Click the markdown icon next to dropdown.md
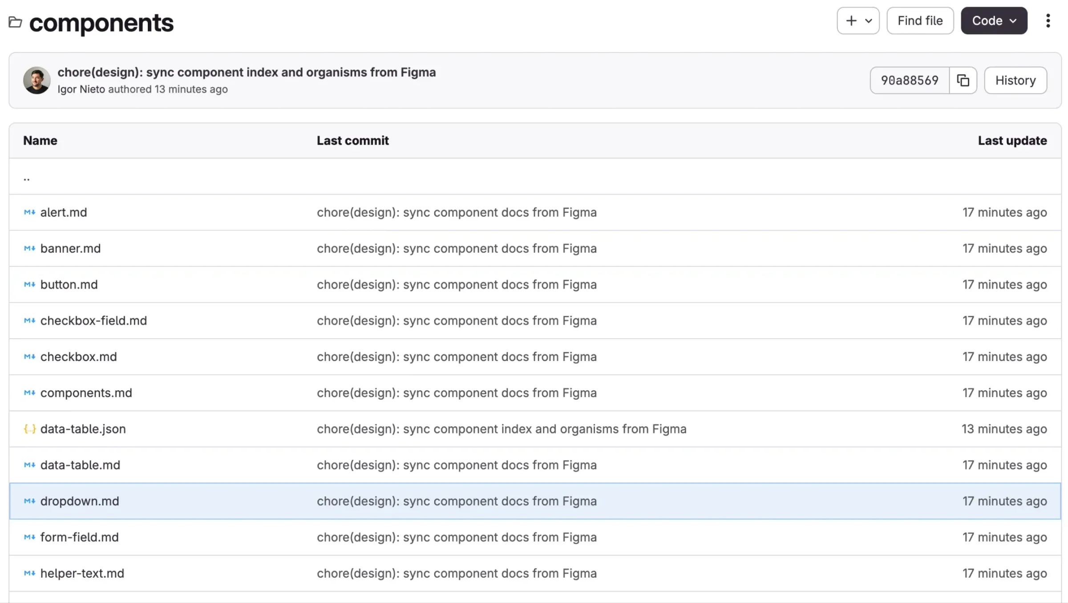The height and width of the screenshot is (603, 1068). point(29,501)
